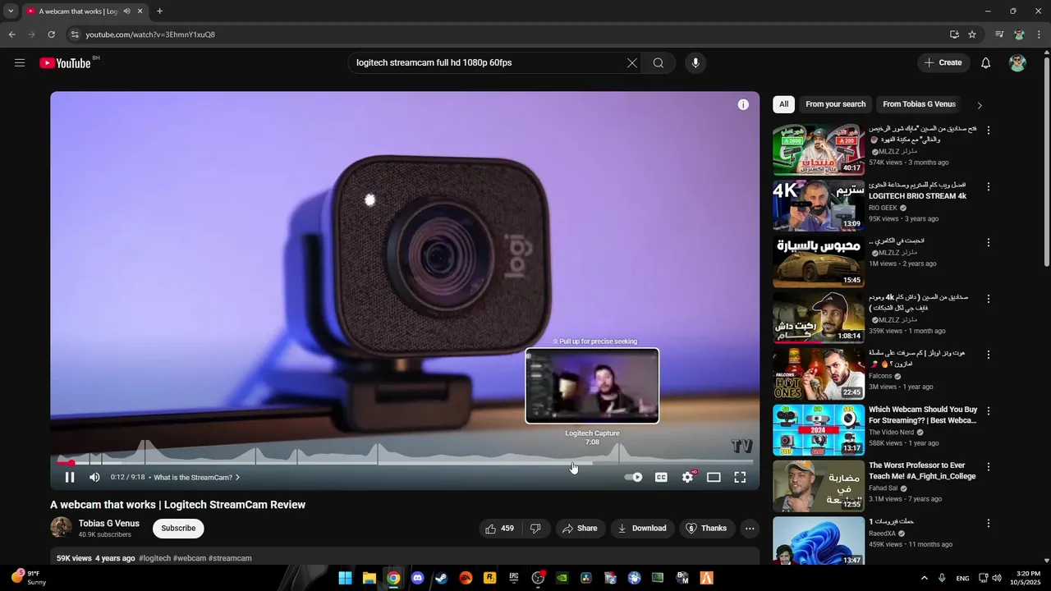The image size is (1051, 591).
Task: Open Discord from taskbar
Action: 417,578
